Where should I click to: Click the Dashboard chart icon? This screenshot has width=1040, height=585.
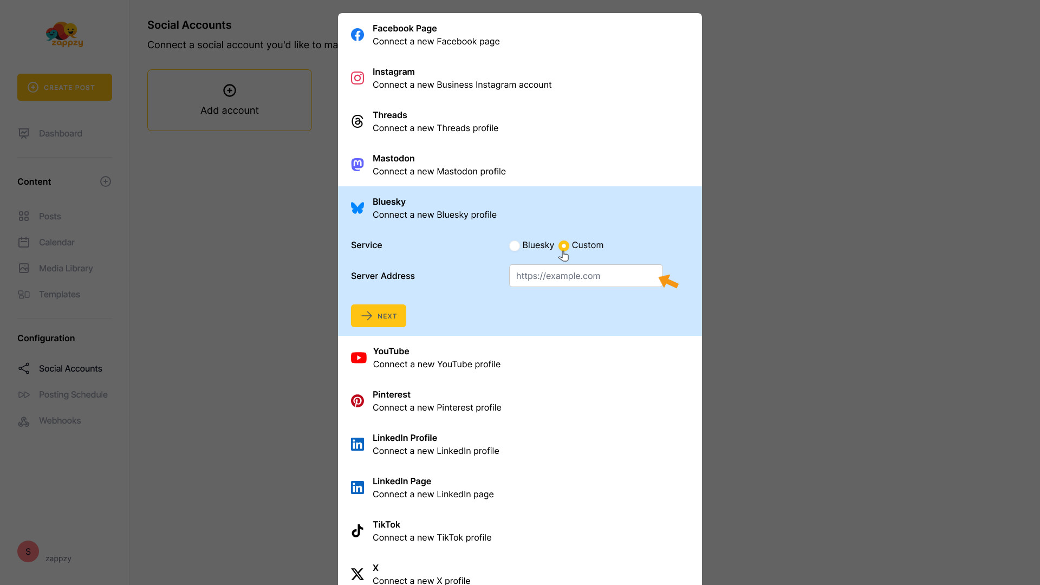click(x=24, y=133)
